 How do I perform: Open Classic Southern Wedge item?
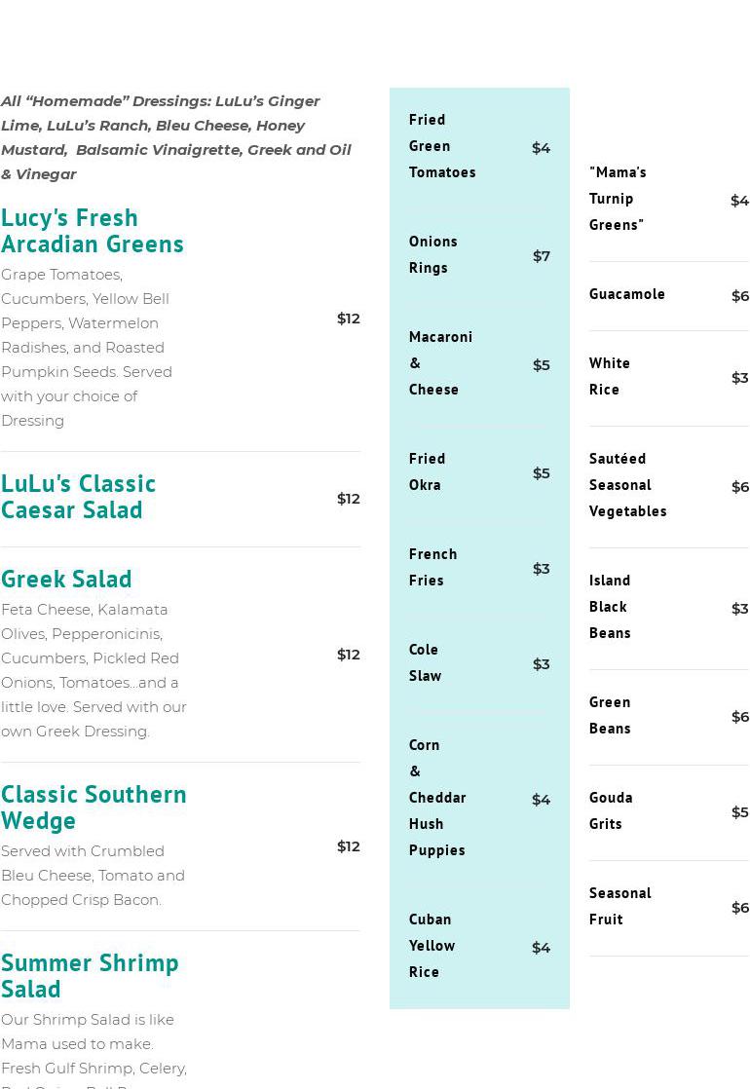[x=94, y=807]
